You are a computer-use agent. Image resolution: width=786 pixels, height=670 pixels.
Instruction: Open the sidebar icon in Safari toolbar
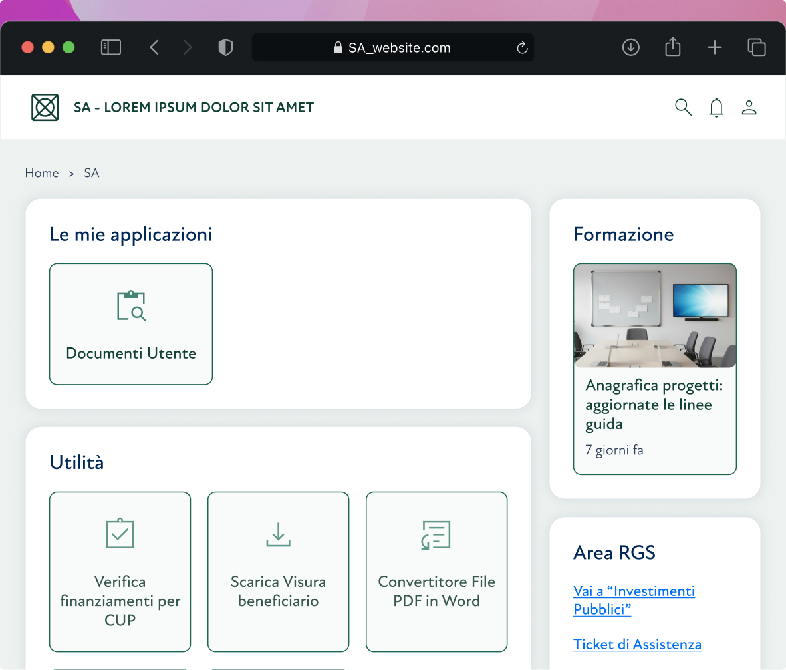click(111, 47)
